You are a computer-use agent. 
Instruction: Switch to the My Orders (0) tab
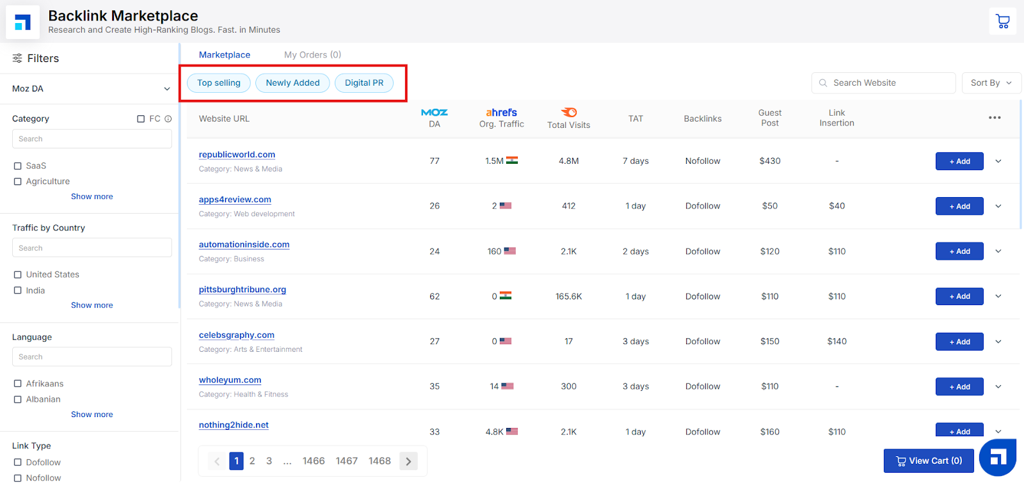pyautogui.click(x=312, y=55)
